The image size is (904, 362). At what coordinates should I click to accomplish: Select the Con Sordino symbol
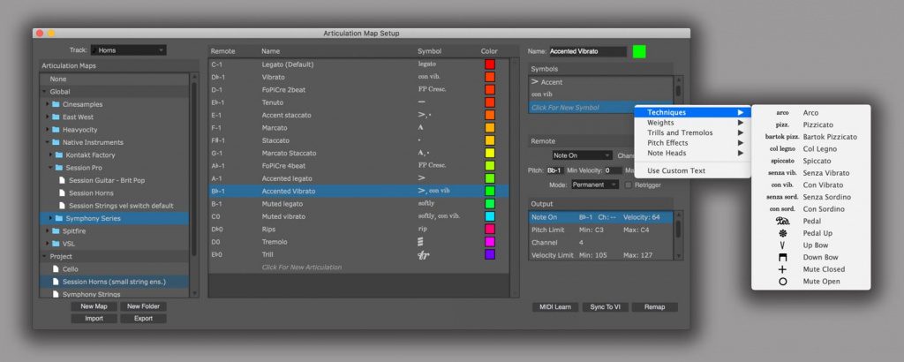click(810, 209)
